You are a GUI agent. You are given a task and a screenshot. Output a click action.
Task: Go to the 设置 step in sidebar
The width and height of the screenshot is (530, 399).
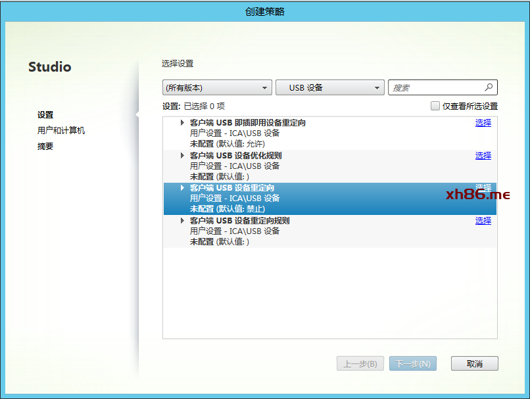tap(45, 115)
